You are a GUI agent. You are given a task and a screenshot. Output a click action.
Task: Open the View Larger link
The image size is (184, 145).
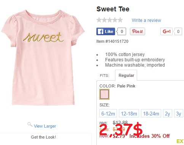pos(45,126)
